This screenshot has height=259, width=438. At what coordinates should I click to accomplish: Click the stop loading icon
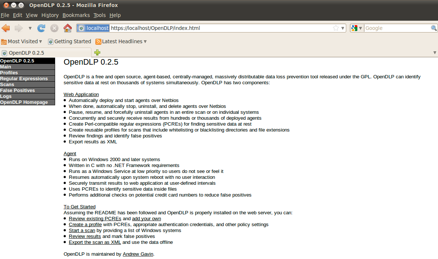(54, 28)
